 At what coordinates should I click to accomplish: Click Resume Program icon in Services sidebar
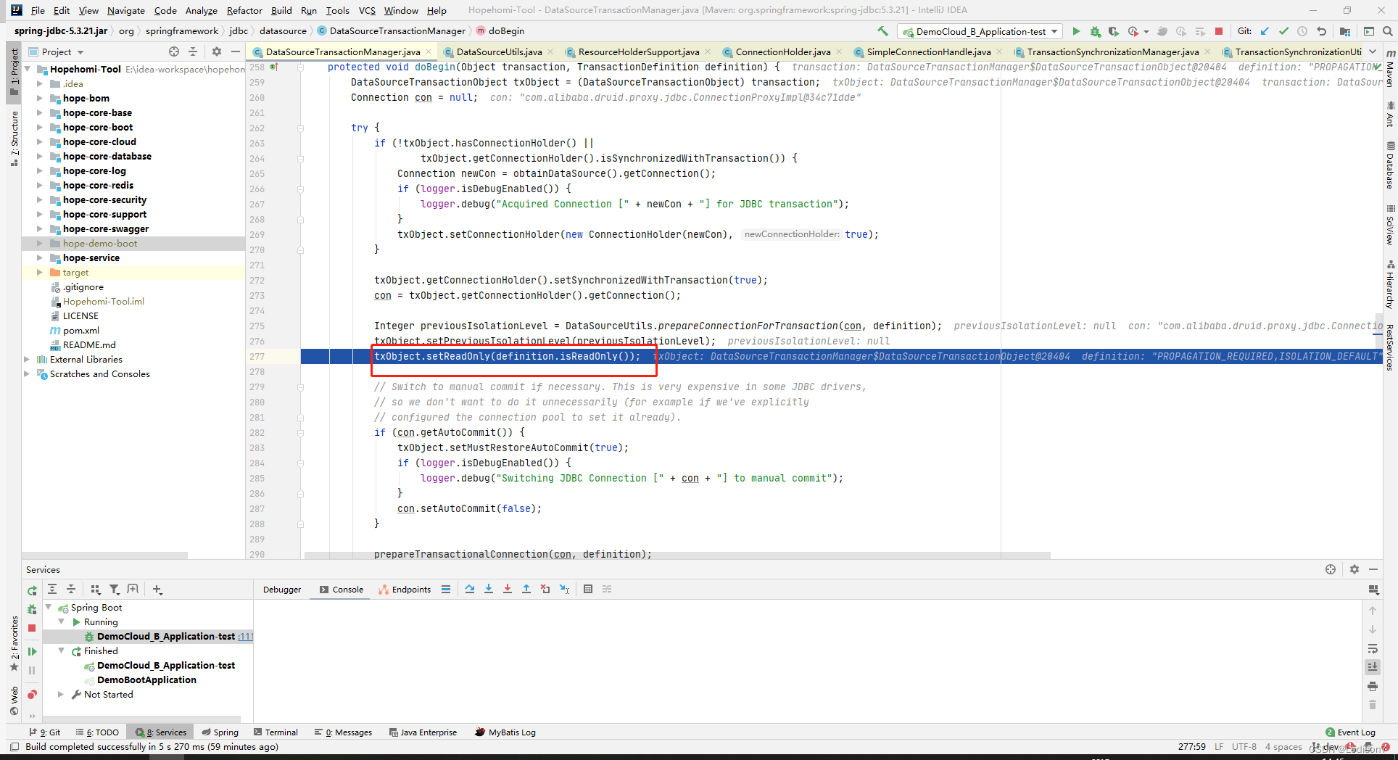tap(32, 651)
